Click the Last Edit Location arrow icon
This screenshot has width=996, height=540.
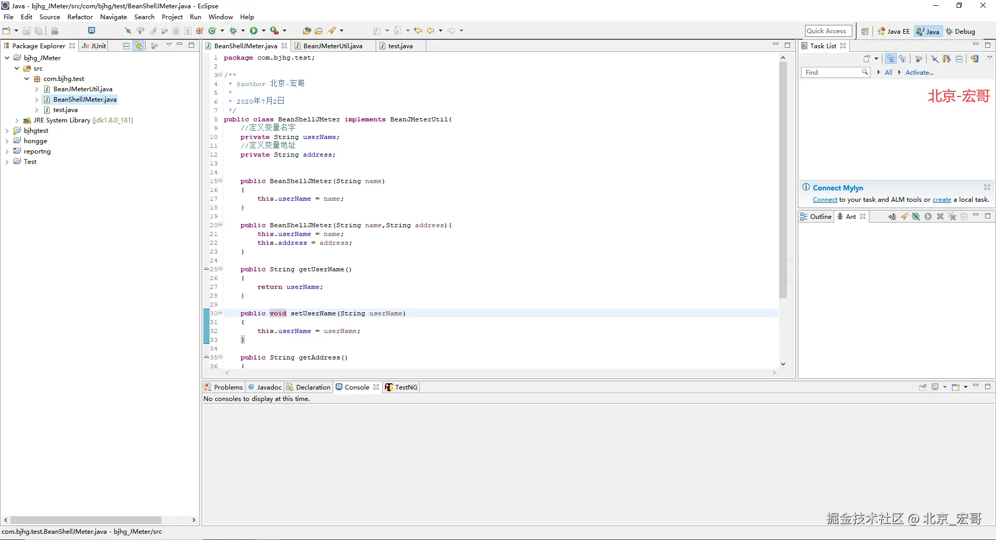click(x=418, y=31)
